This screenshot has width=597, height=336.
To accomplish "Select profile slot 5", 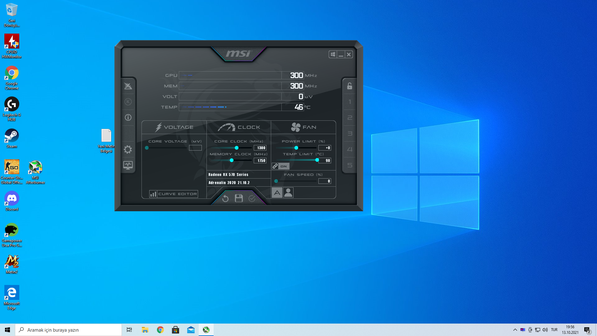I will [x=350, y=165].
